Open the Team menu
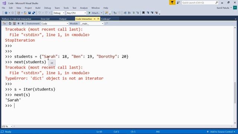 point(57,8)
